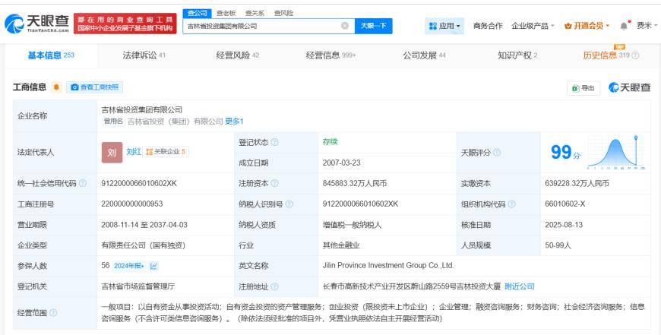This screenshot has width=661, height=335.
Task: Click the 查看工商快照 button
Action: click(94, 87)
